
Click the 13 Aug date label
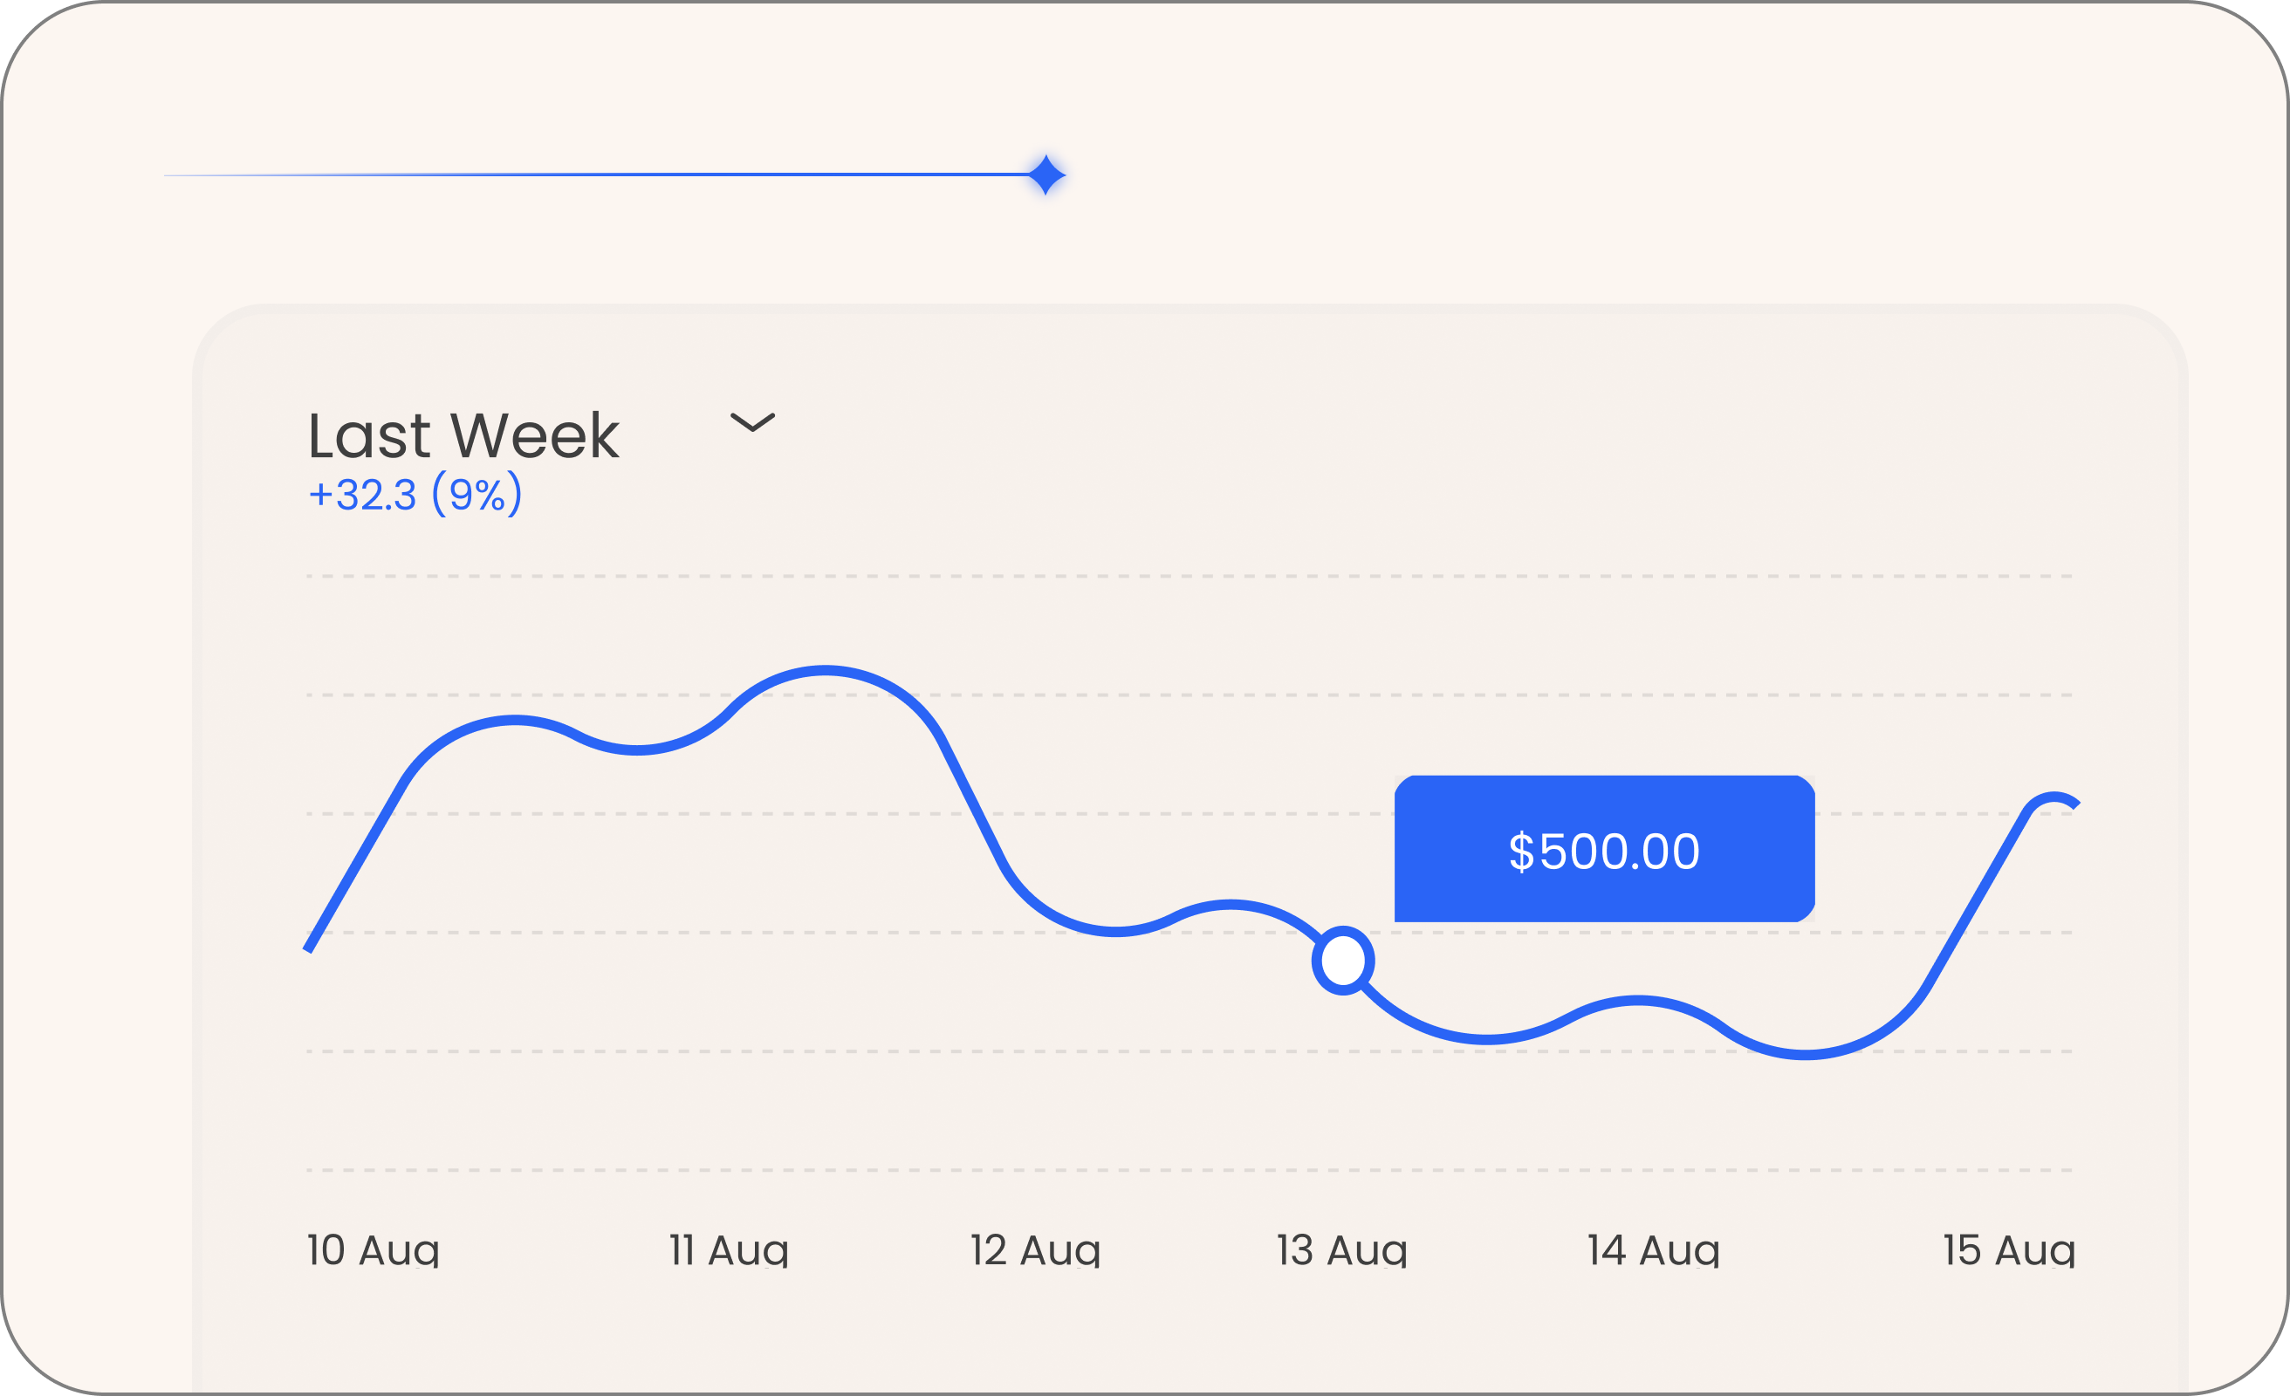(1341, 1251)
